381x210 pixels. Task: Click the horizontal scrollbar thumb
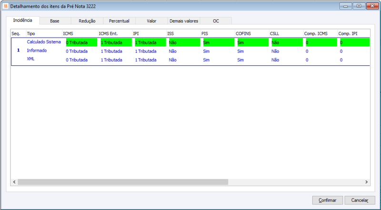pos(123,182)
